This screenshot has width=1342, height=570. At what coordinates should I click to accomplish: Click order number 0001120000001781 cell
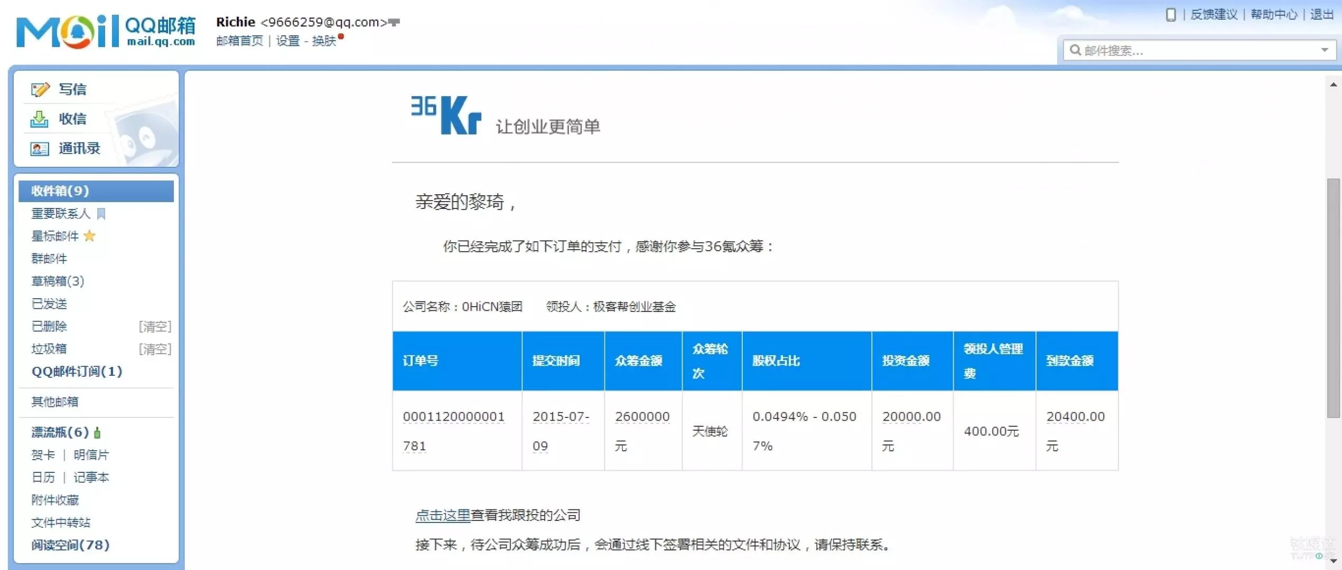(457, 431)
